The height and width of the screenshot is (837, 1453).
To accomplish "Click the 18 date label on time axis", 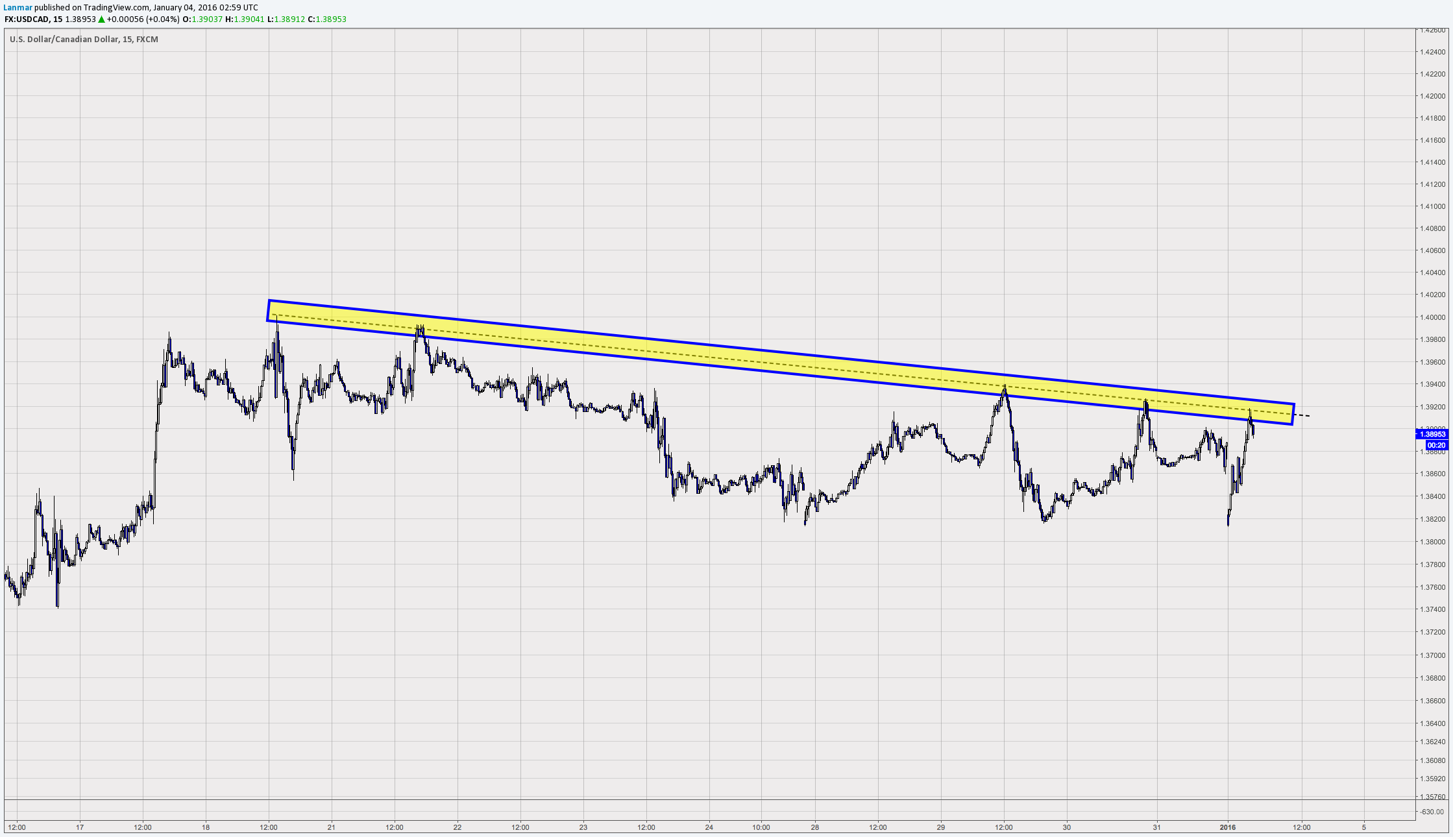I will (206, 827).
